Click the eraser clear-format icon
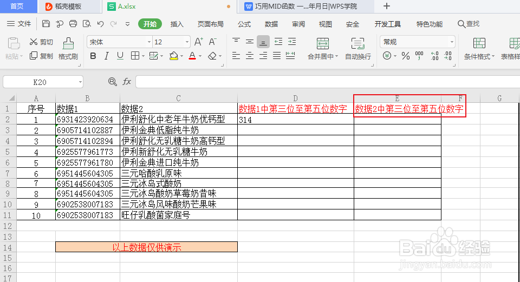 coord(212,56)
